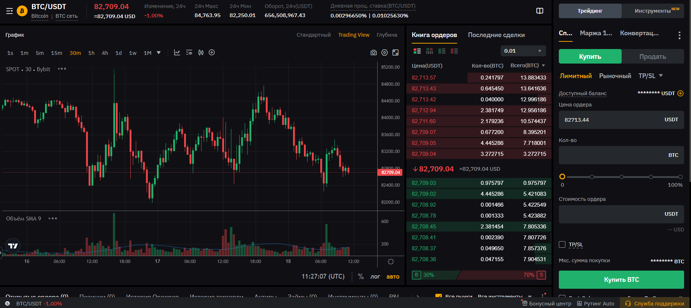
Task: Select Trading View chart tab
Action: pyautogui.click(x=354, y=35)
